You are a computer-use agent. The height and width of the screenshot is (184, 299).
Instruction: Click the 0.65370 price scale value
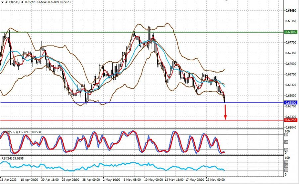291,117
